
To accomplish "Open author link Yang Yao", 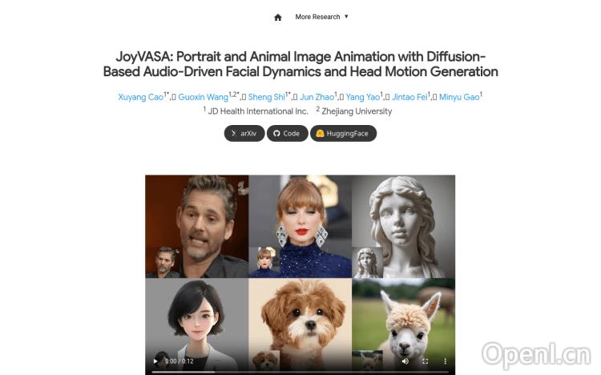I will [362, 97].
